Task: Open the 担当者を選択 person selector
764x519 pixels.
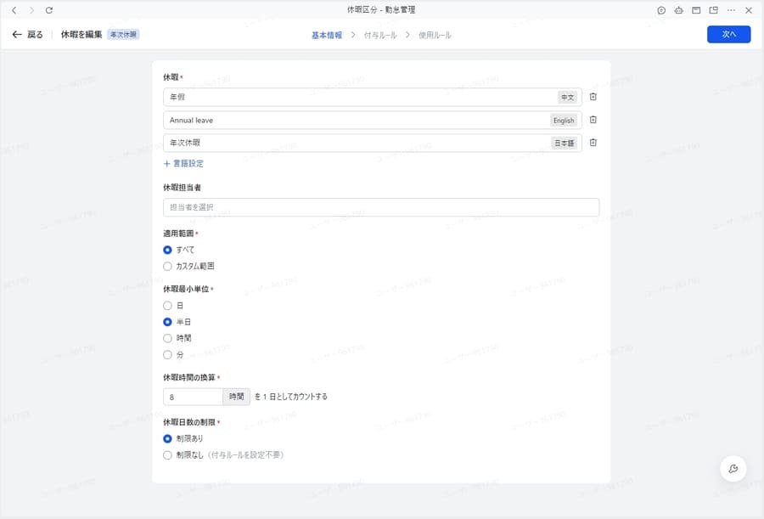Action: [x=380, y=206]
